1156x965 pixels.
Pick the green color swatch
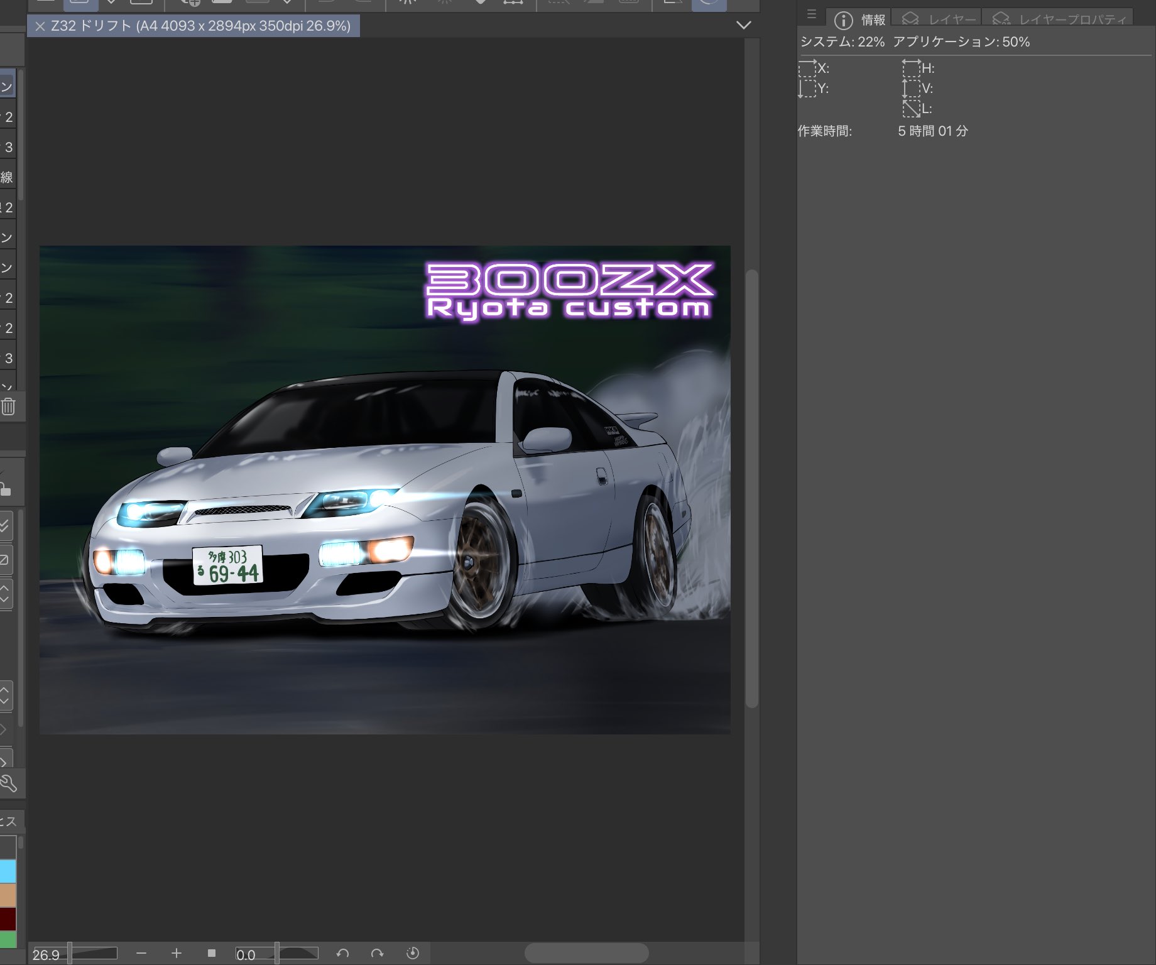tap(8, 940)
